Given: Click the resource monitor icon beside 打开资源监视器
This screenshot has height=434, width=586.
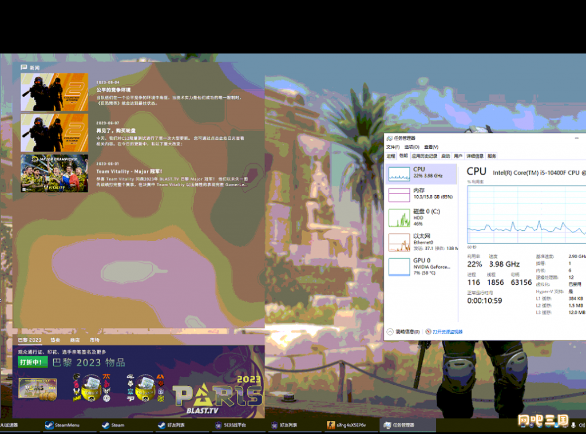Looking at the screenshot, I should point(428,332).
